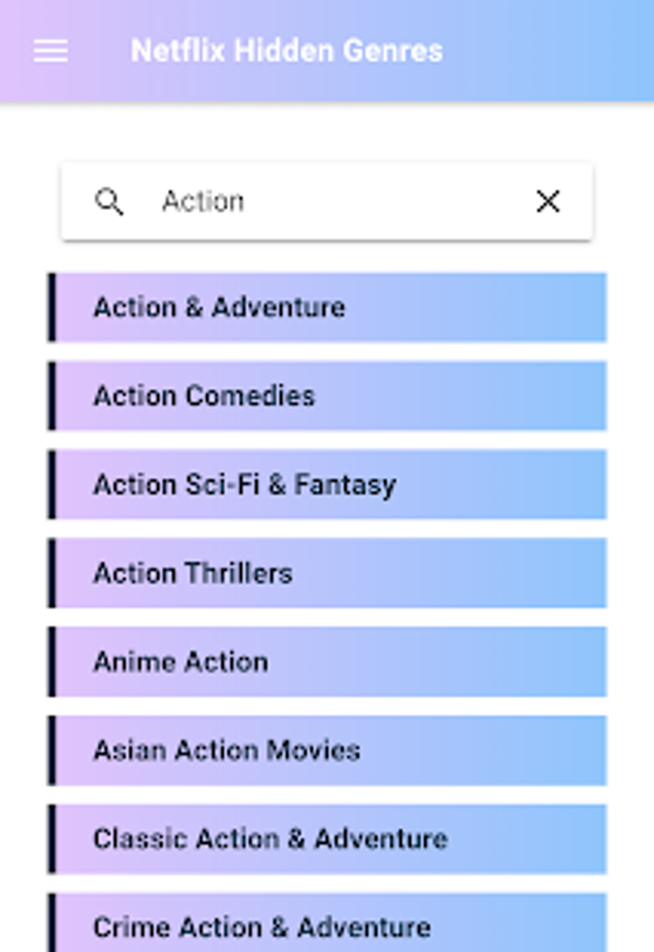654x952 pixels.
Task: Clear the search text with X
Action: click(548, 201)
